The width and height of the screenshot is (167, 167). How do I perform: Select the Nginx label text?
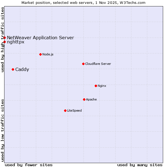(102, 86)
